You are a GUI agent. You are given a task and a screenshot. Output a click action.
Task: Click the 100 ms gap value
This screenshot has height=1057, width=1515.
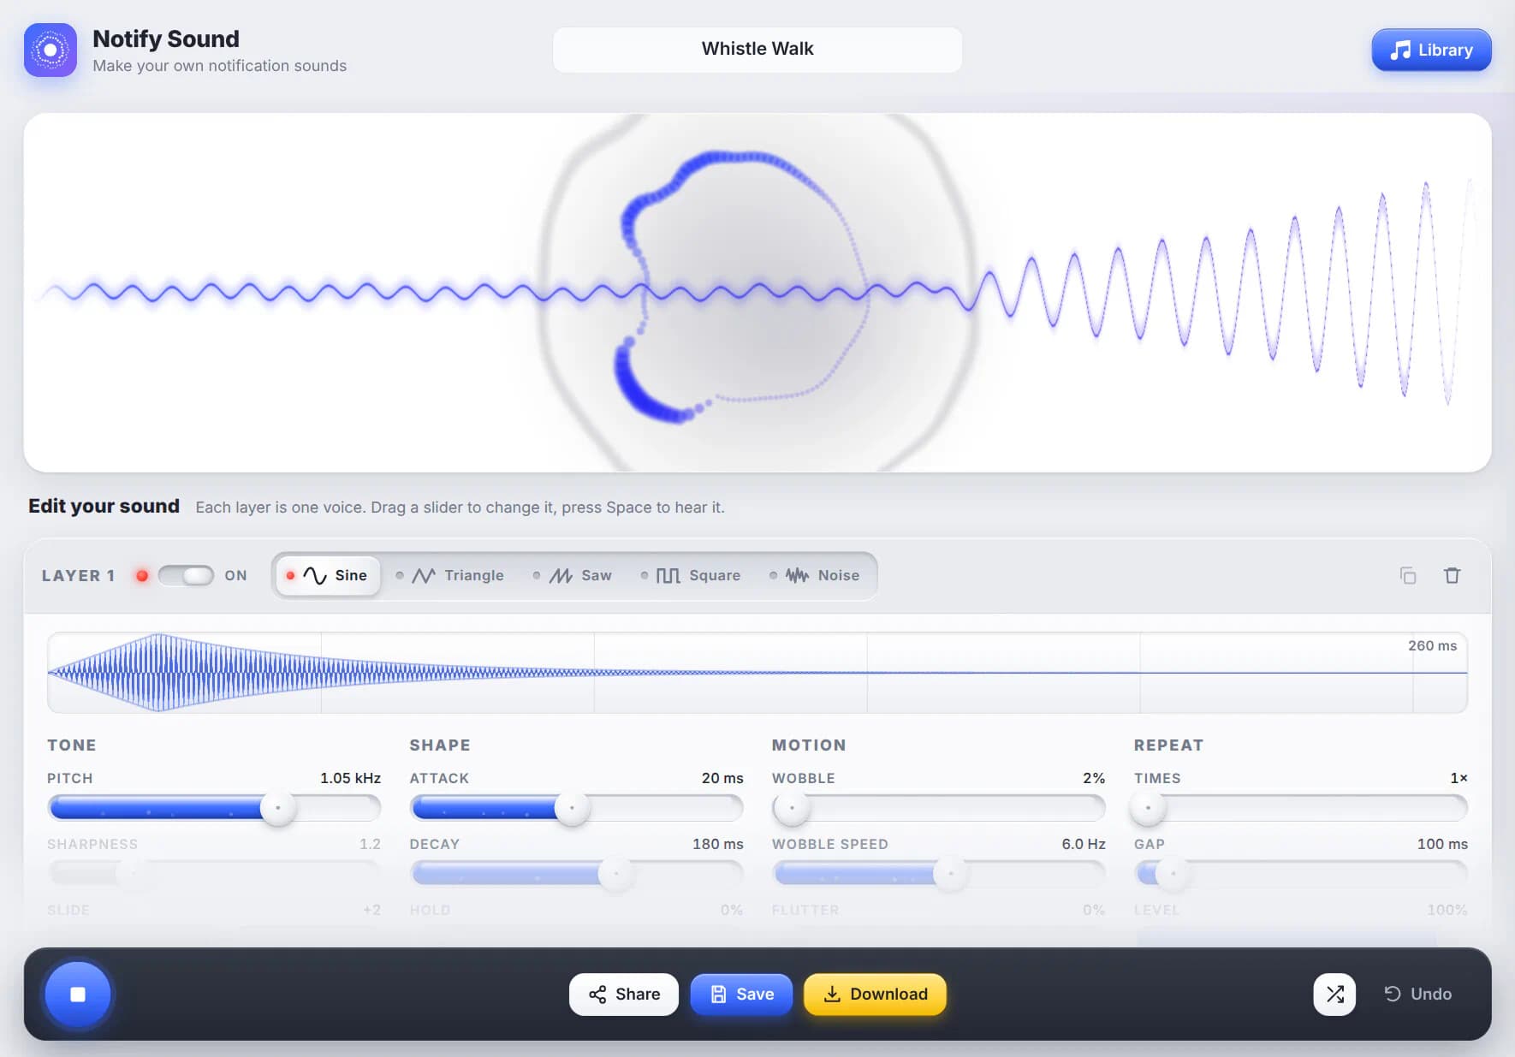[x=1442, y=844]
